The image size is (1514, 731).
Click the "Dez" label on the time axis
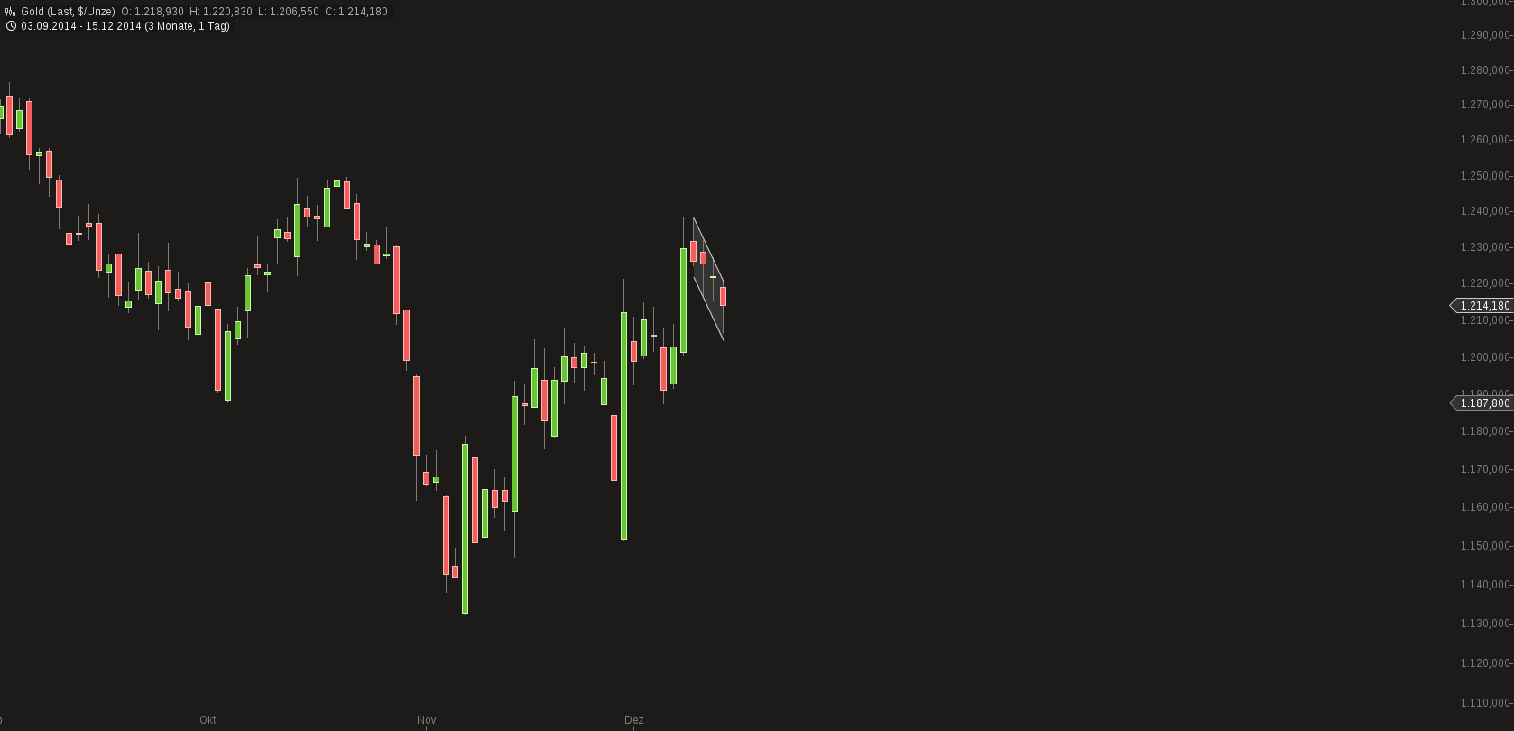tap(634, 719)
